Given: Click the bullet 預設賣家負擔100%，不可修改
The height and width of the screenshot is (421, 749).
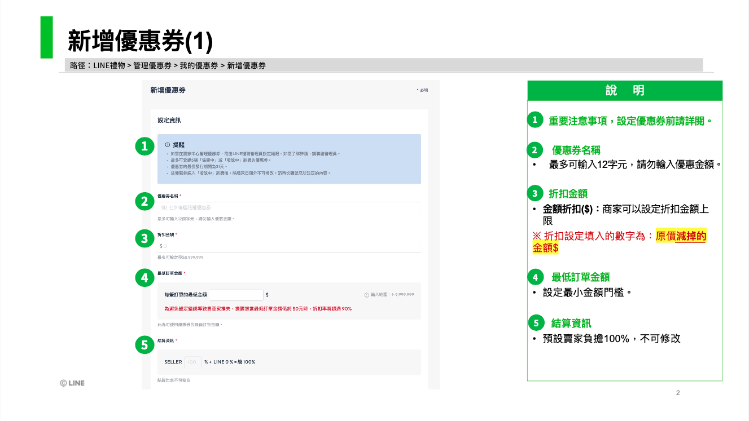Looking at the screenshot, I should coord(612,339).
